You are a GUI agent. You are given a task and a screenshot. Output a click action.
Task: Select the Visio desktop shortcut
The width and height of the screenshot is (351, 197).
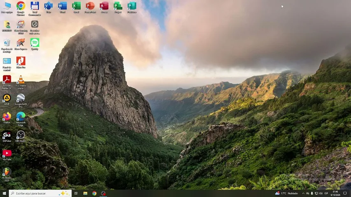coord(49,8)
